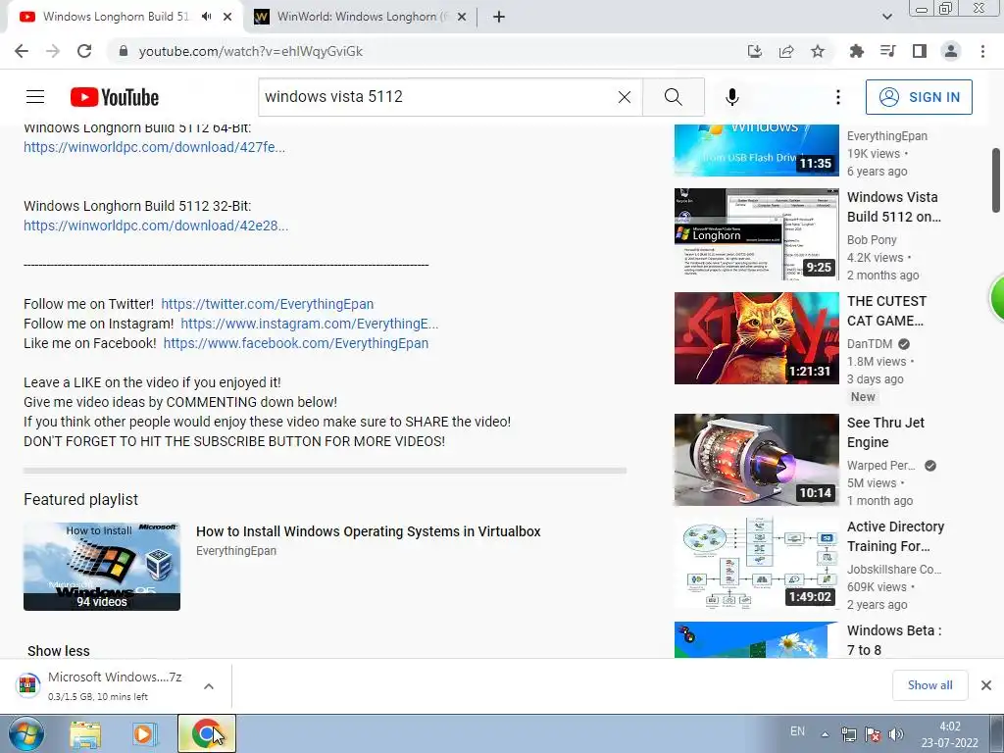Click the forward navigation arrow
The image size is (1004, 753).
53,51
